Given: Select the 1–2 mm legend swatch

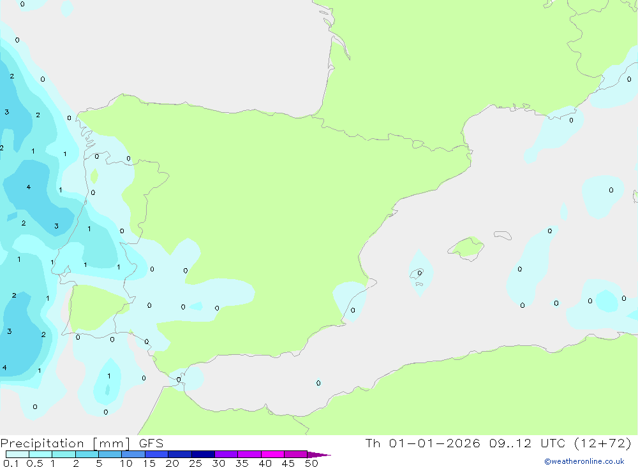Looking at the screenshot, I should click(64, 454).
